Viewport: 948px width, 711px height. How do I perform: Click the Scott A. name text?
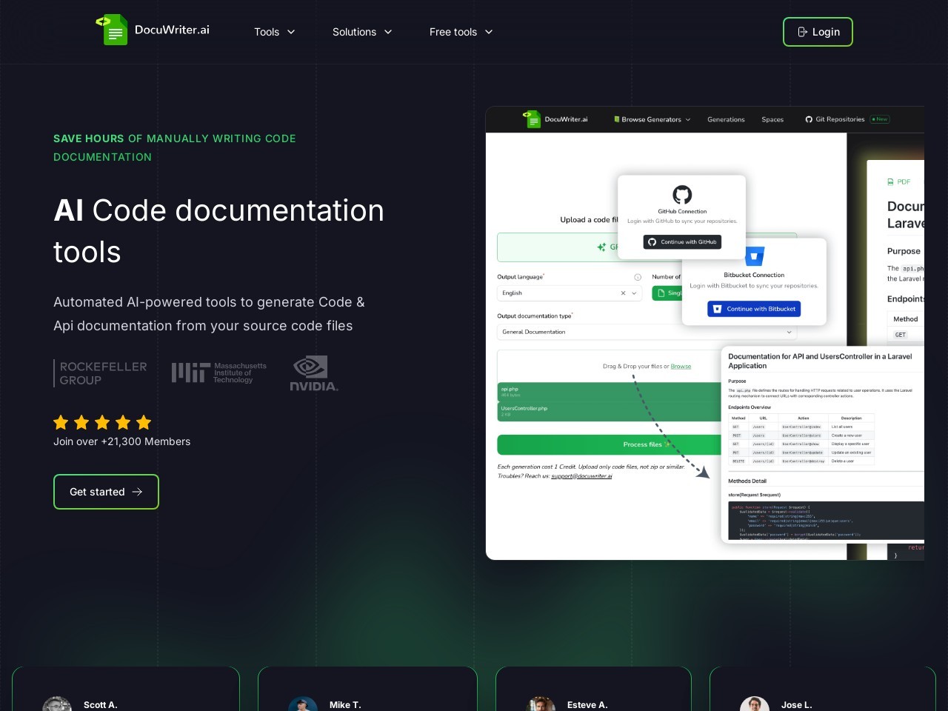pyautogui.click(x=101, y=705)
